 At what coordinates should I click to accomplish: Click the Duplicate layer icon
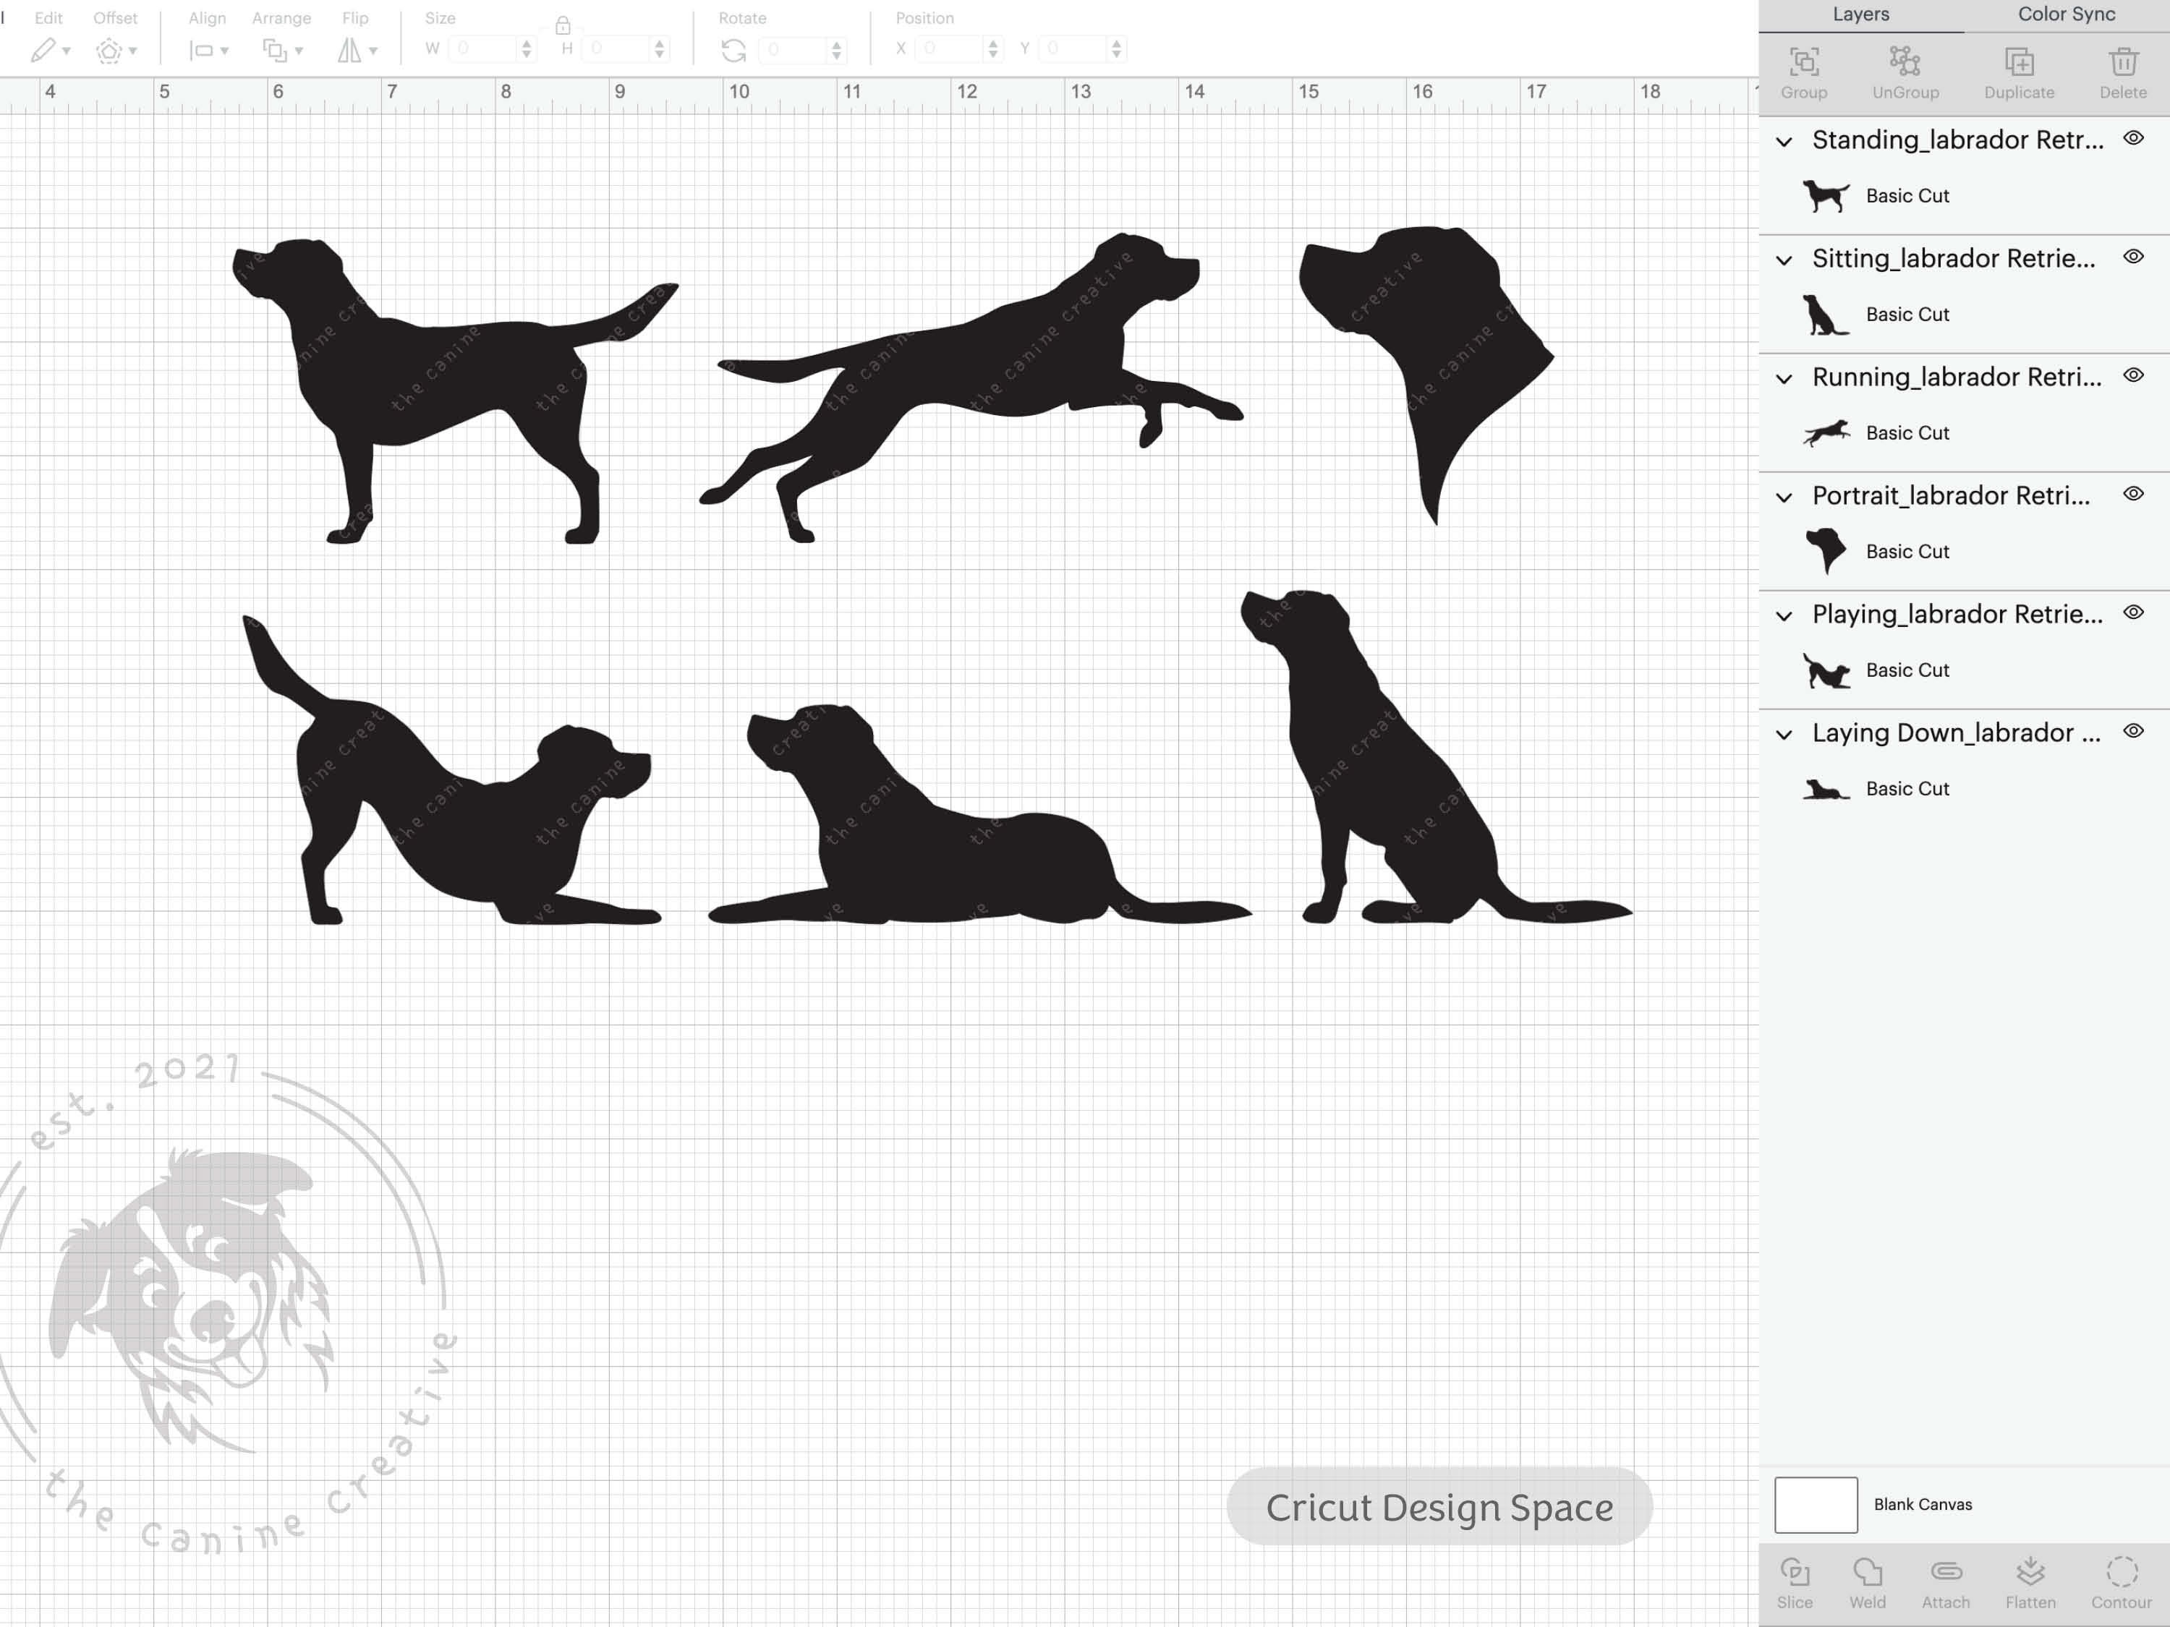(2019, 61)
